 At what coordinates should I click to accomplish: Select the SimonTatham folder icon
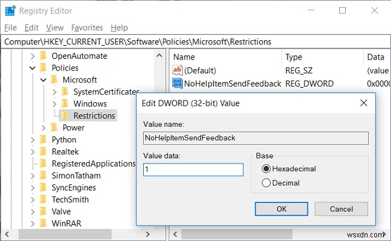43,175
